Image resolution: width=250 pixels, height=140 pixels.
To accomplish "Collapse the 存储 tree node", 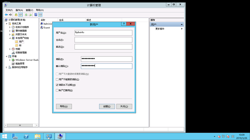I will [x=6, y=56].
